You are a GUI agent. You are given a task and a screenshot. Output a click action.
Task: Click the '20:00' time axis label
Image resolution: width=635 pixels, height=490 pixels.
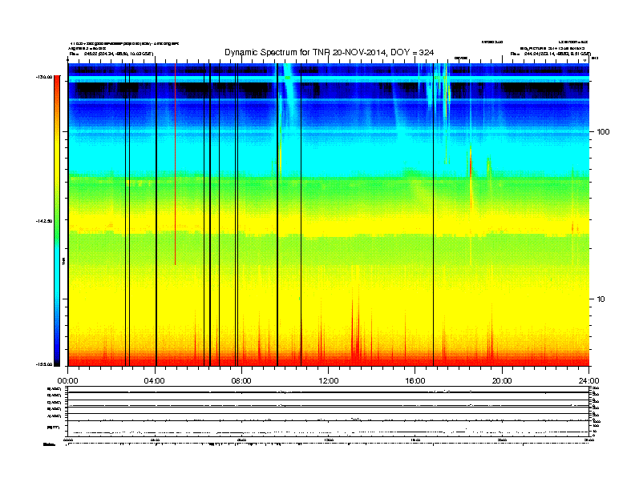click(x=502, y=381)
